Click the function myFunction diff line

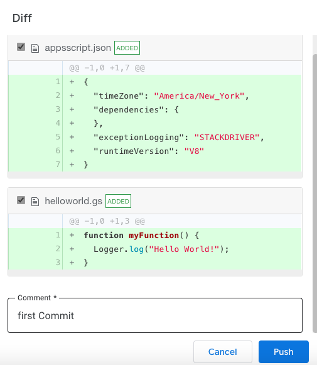pos(155,235)
